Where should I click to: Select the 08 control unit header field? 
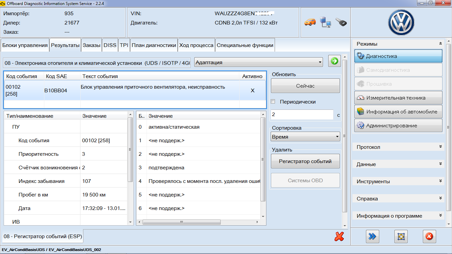coord(97,63)
